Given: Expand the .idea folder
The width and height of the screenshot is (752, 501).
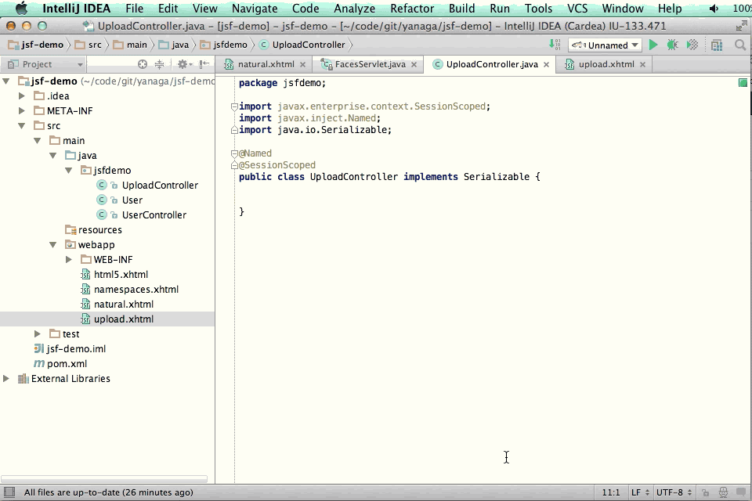Looking at the screenshot, I should (22, 96).
